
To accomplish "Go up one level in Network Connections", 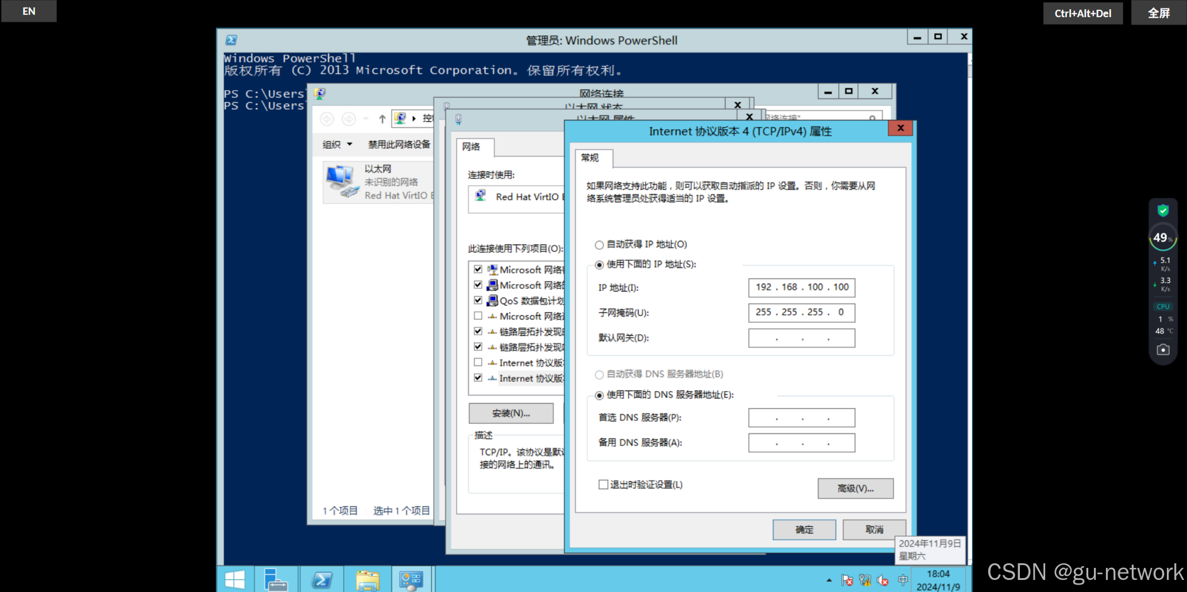I will tap(382, 119).
